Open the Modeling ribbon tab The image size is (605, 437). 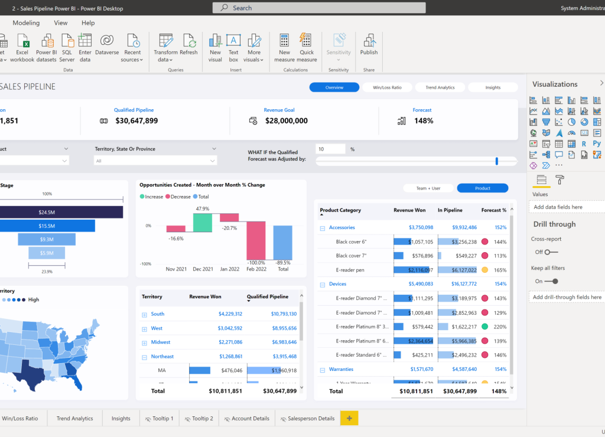[26, 23]
